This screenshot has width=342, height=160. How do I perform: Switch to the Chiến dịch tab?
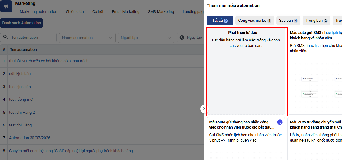75,12
